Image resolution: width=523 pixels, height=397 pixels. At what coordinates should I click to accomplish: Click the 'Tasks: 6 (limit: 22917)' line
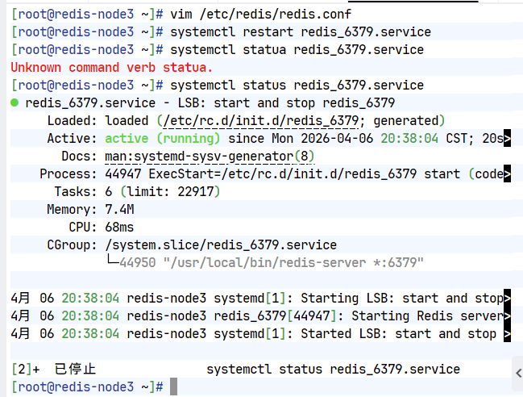pos(137,192)
